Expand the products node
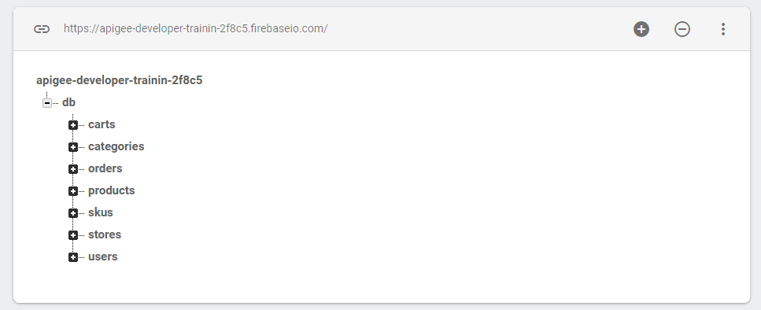 (x=73, y=191)
